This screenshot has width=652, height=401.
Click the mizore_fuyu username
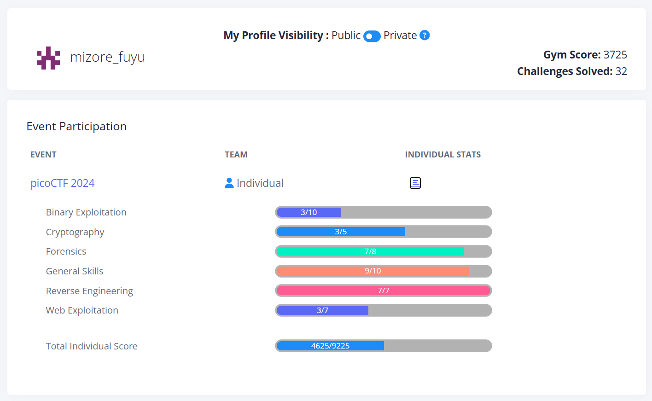coord(107,57)
